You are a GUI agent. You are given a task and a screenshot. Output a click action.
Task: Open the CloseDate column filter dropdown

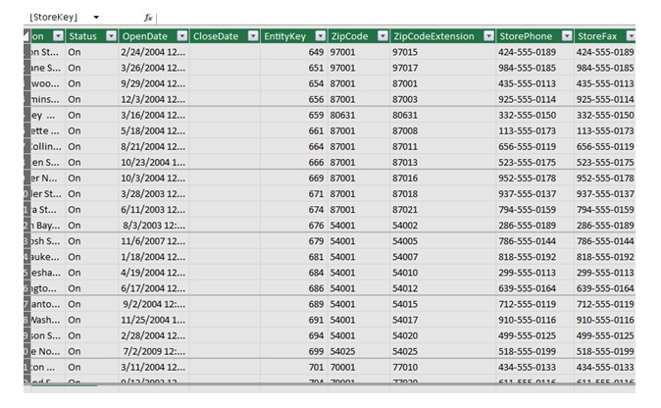253,36
